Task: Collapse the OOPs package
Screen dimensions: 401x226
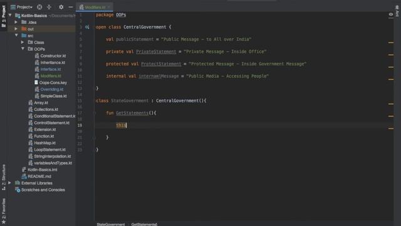Action: pyautogui.click(x=23, y=49)
